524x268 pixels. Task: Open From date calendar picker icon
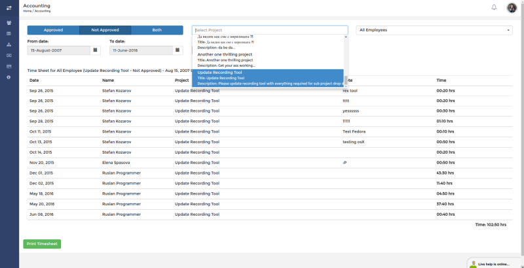click(x=95, y=50)
